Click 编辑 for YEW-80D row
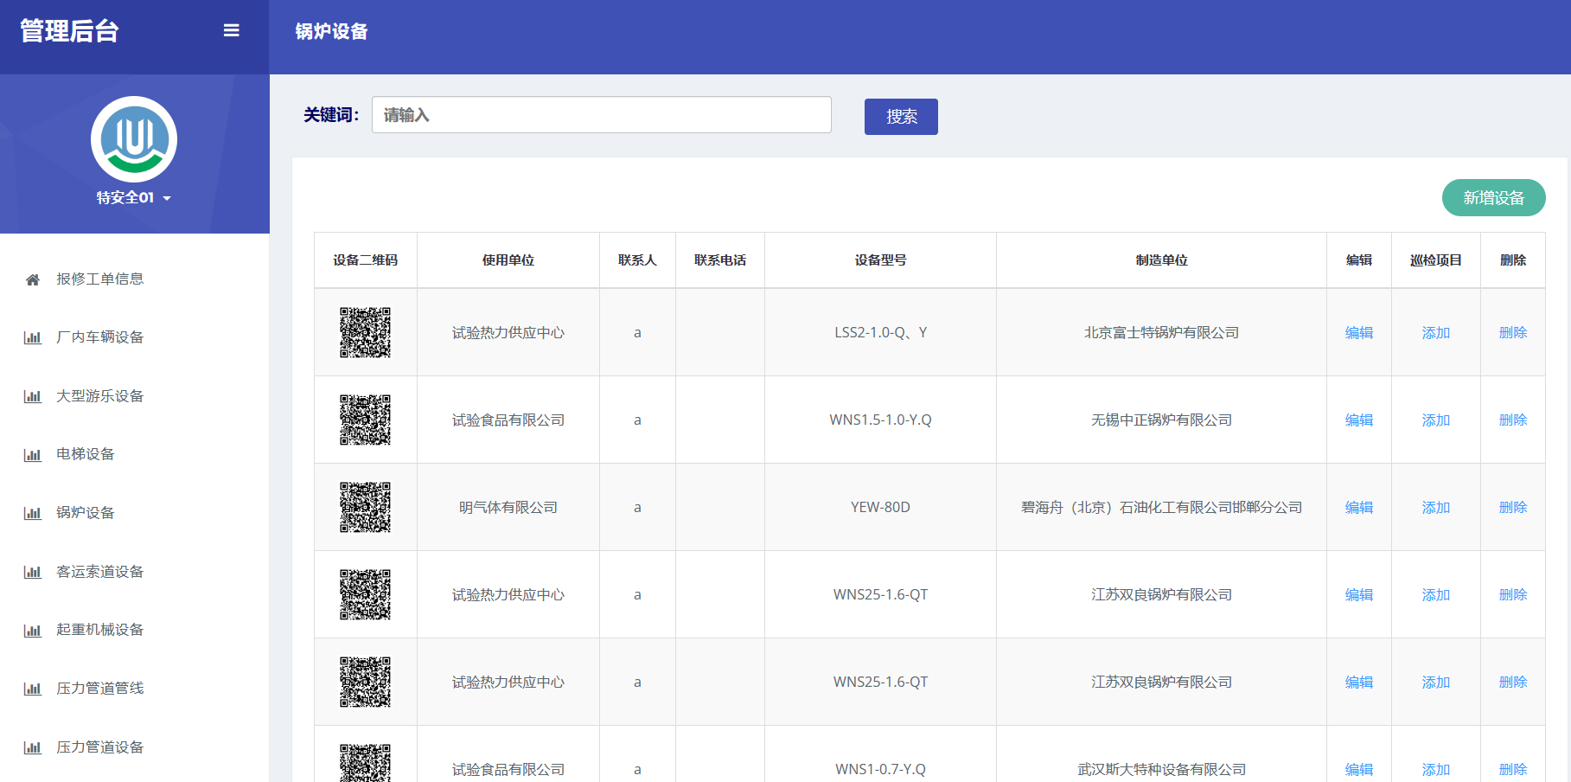1571x782 pixels. tap(1359, 507)
